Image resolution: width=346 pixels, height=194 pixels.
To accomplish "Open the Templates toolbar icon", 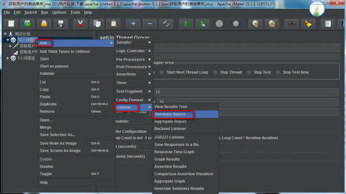I will [x=27, y=24].
